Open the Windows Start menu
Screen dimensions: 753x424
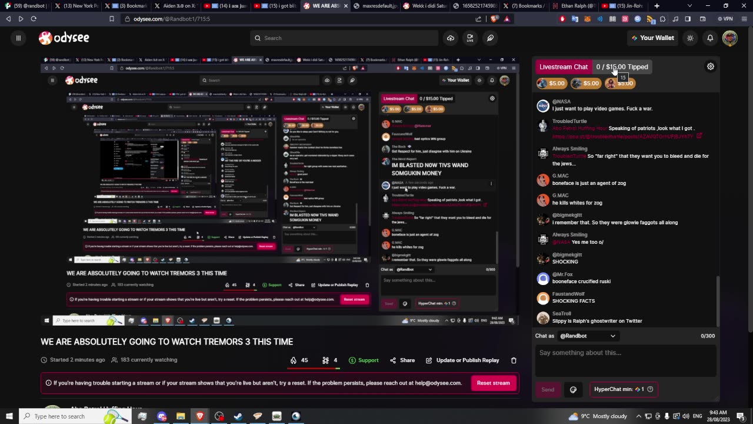point(9,416)
